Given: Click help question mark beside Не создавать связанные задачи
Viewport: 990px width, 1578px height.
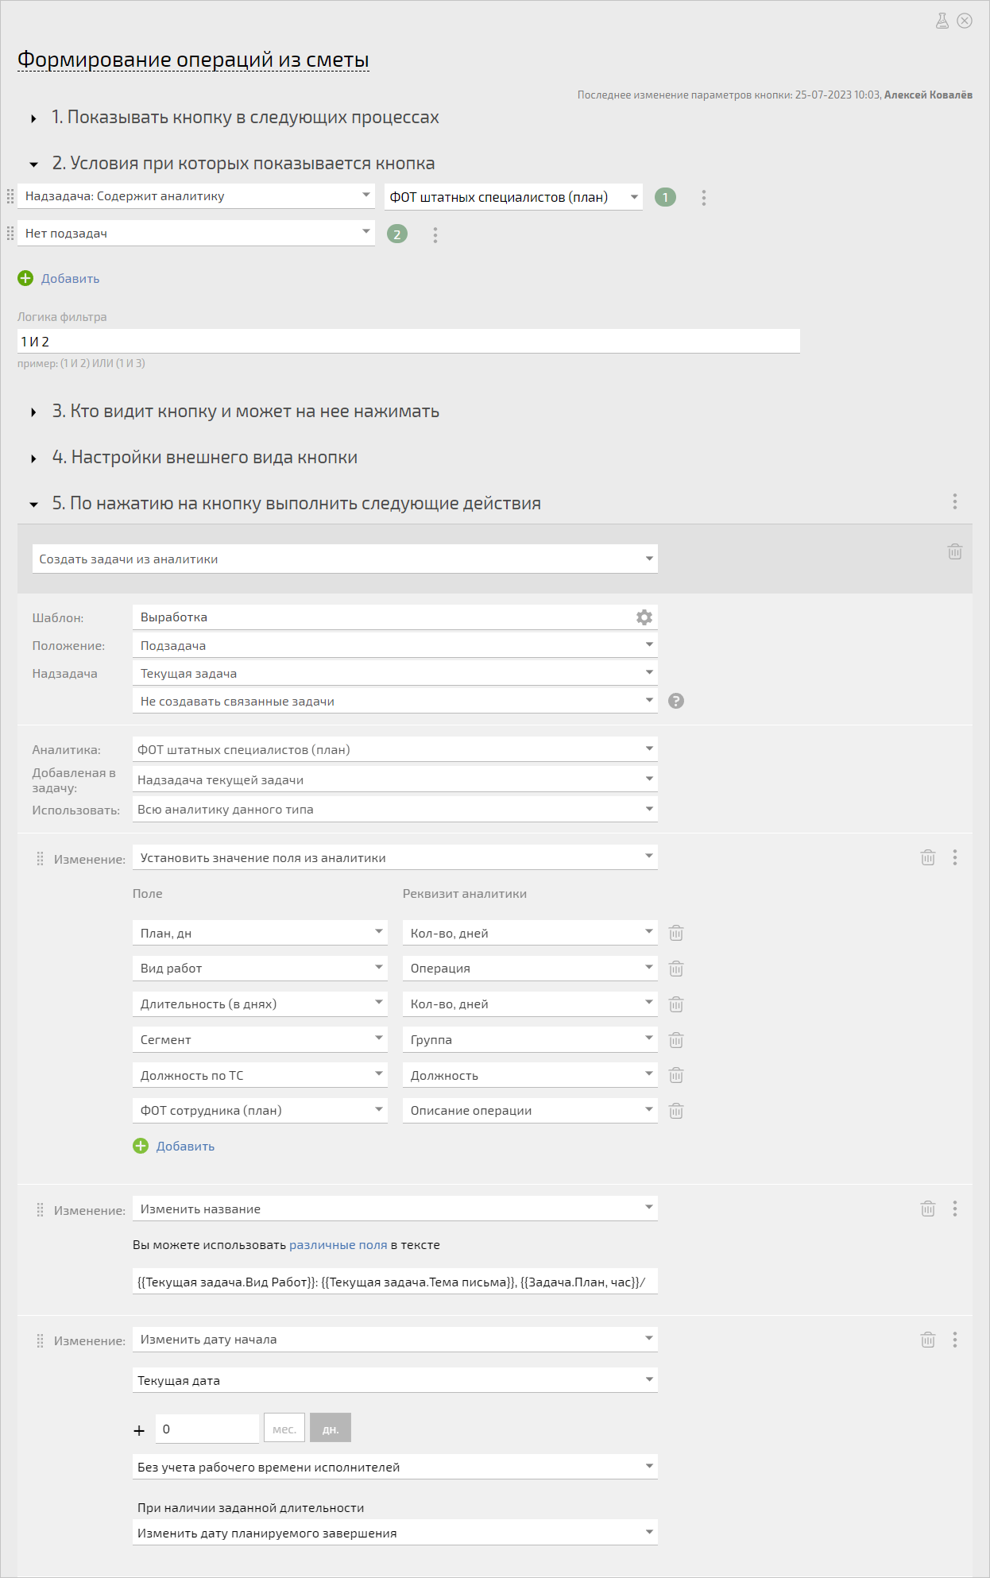Looking at the screenshot, I should click(x=676, y=701).
